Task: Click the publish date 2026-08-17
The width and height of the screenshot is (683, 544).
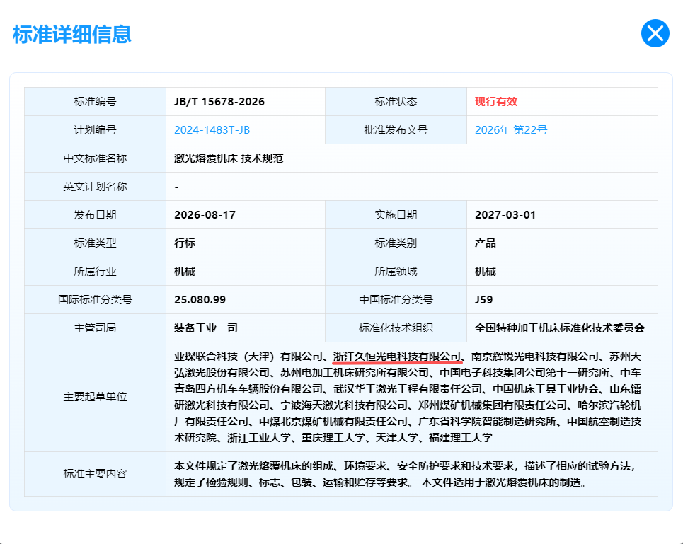Action: [x=205, y=215]
